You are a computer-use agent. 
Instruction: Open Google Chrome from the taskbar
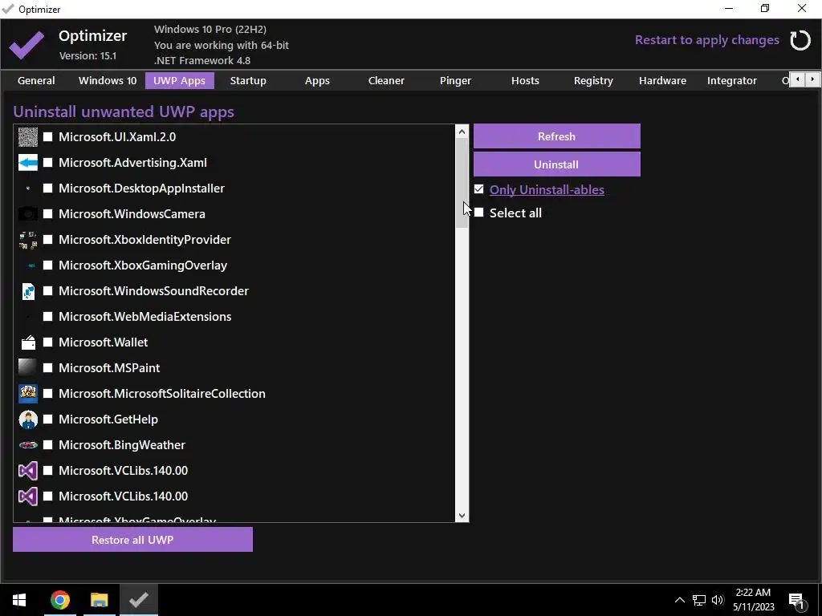pos(60,600)
